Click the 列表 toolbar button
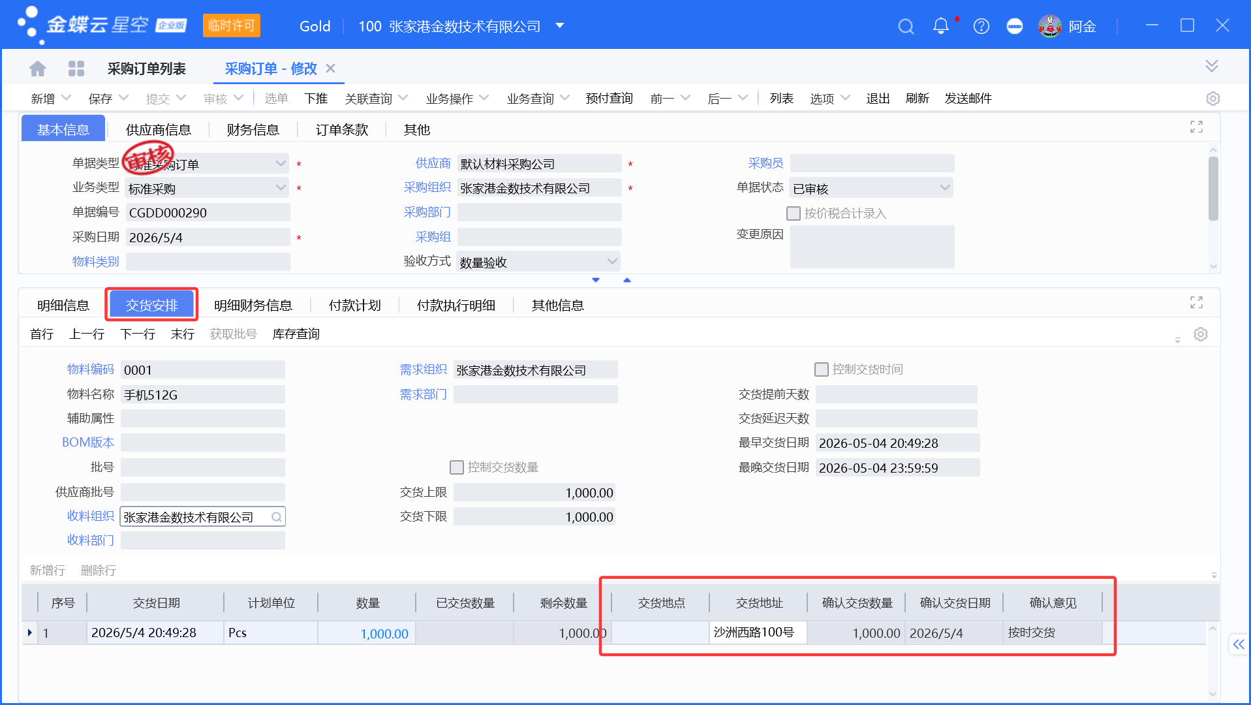 coord(781,99)
